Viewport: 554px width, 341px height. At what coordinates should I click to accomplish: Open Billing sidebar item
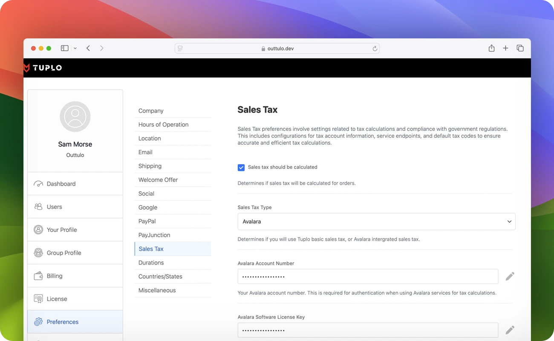point(75,276)
